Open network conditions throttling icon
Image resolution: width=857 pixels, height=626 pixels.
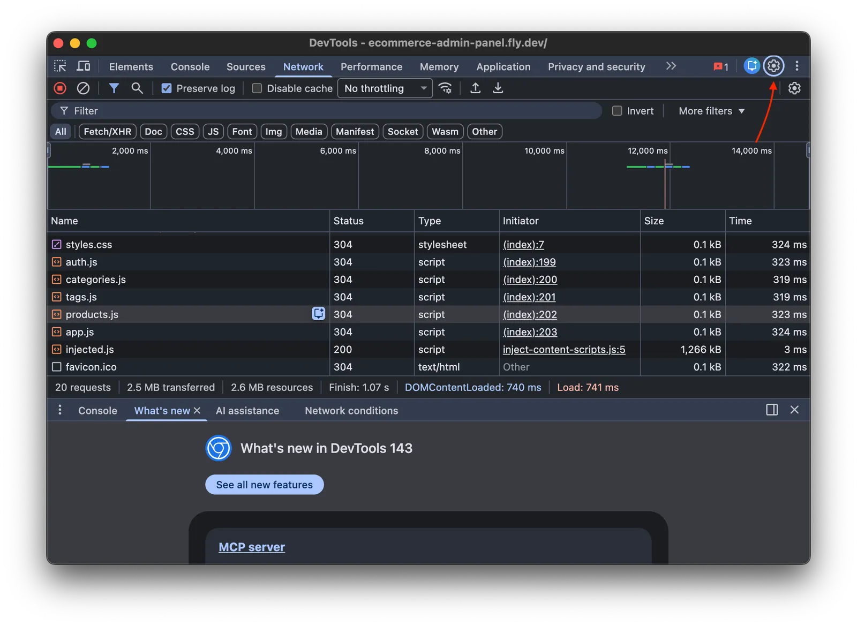click(x=445, y=88)
